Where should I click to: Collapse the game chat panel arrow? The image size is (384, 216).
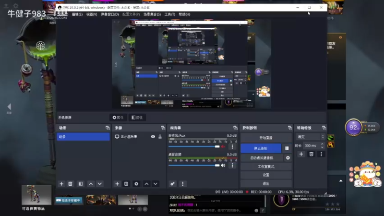point(341,181)
